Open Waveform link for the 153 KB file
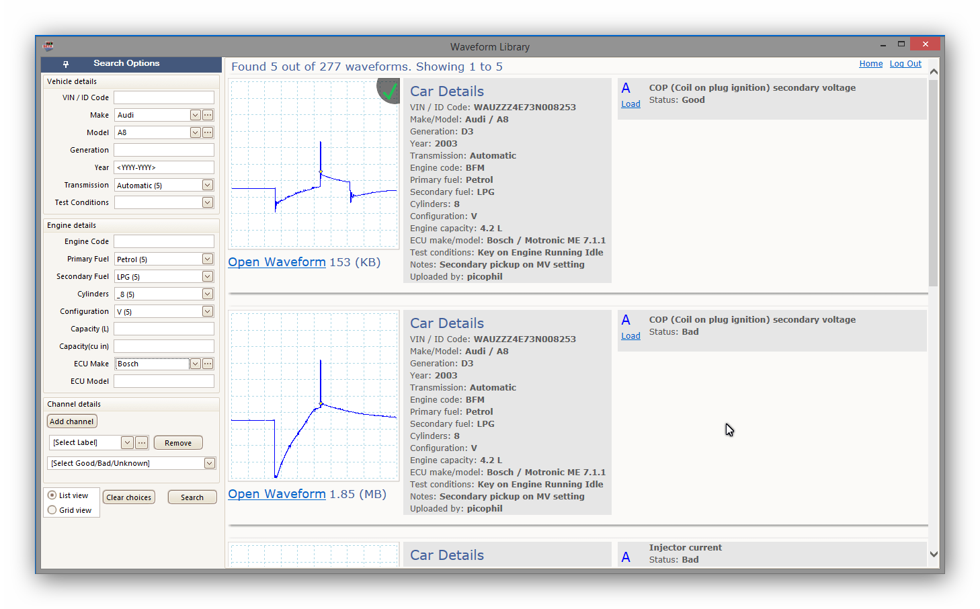The image size is (980, 609). [277, 262]
